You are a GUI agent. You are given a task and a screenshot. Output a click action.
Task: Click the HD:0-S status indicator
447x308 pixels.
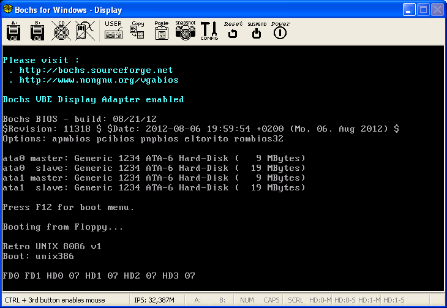click(345, 300)
